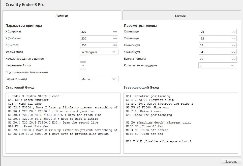The width and height of the screenshot is (243, 166).
Task: Click the 'Move to side a little' line
Action: [x=53, y=119]
